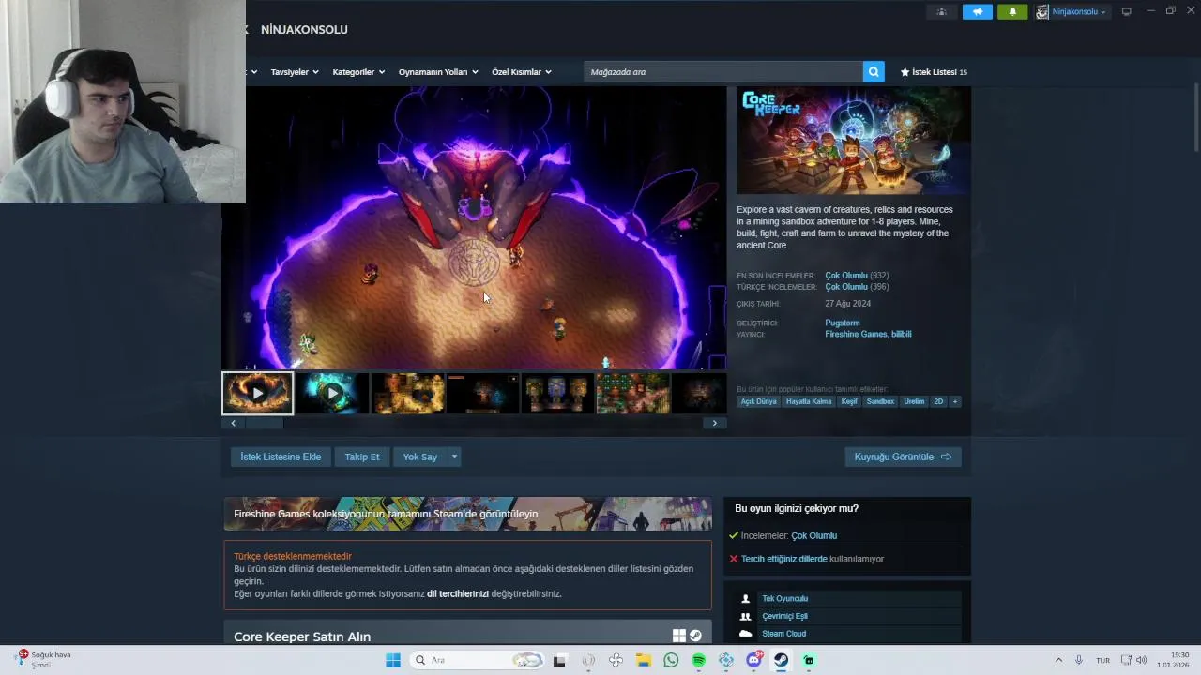The height and width of the screenshot is (675, 1201).
Task: Open the Tavsiyeler dropdown menu
Action: click(295, 72)
